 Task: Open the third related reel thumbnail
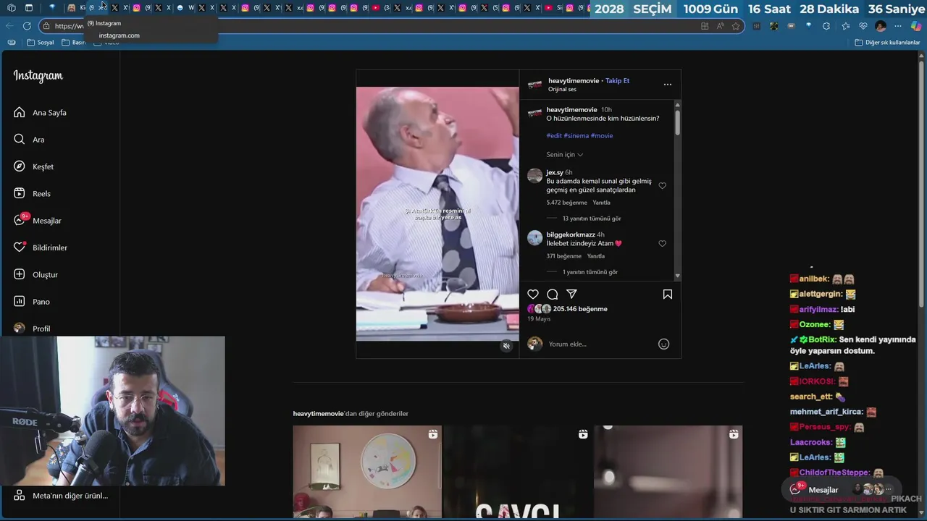668,472
